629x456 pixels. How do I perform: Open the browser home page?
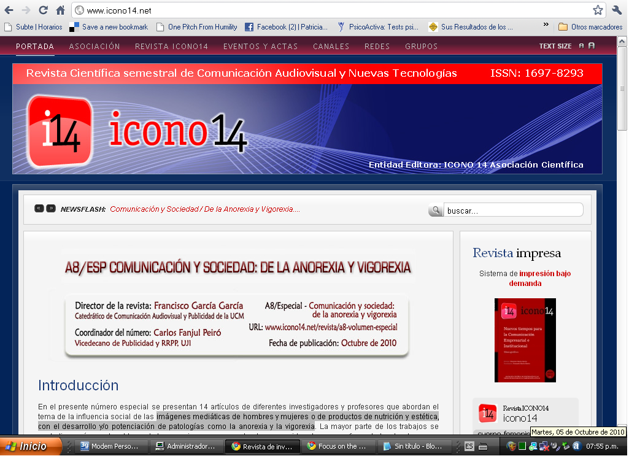pyautogui.click(x=61, y=10)
